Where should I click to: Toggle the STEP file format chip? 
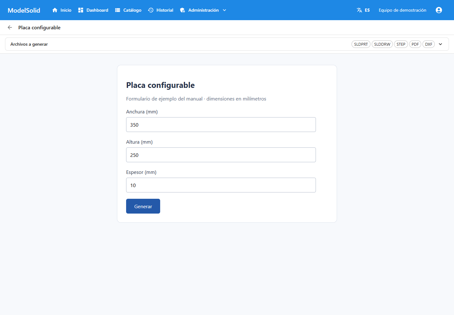click(401, 44)
